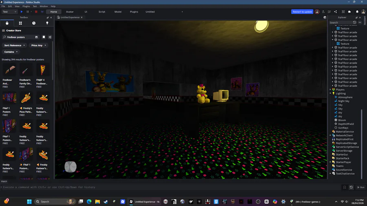
Task: Switch to the UI ribbon tab
Action: 86,12
